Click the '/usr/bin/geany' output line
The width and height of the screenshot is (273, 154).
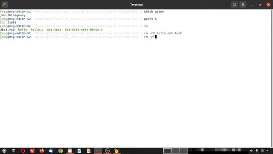[13, 15]
